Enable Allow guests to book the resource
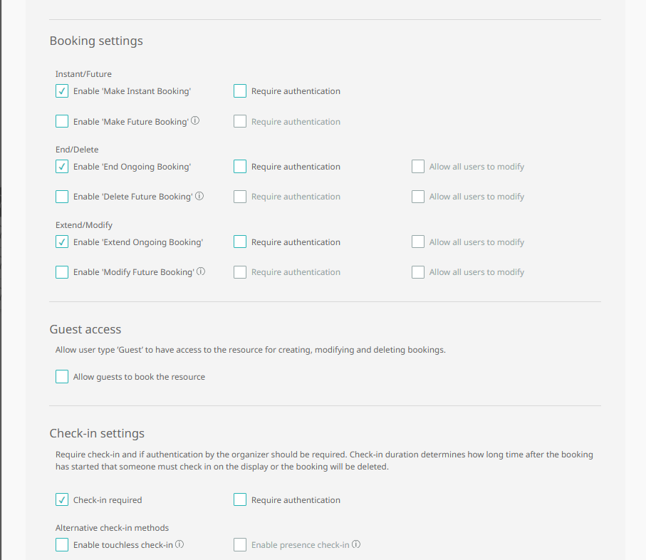The height and width of the screenshot is (560, 646). point(62,376)
